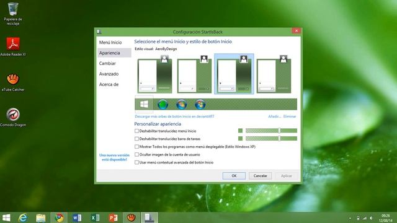The height and width of the screenshot is (223, 397).
Task: Open Word from the taskbar
Action: click(x=77, y=217)
